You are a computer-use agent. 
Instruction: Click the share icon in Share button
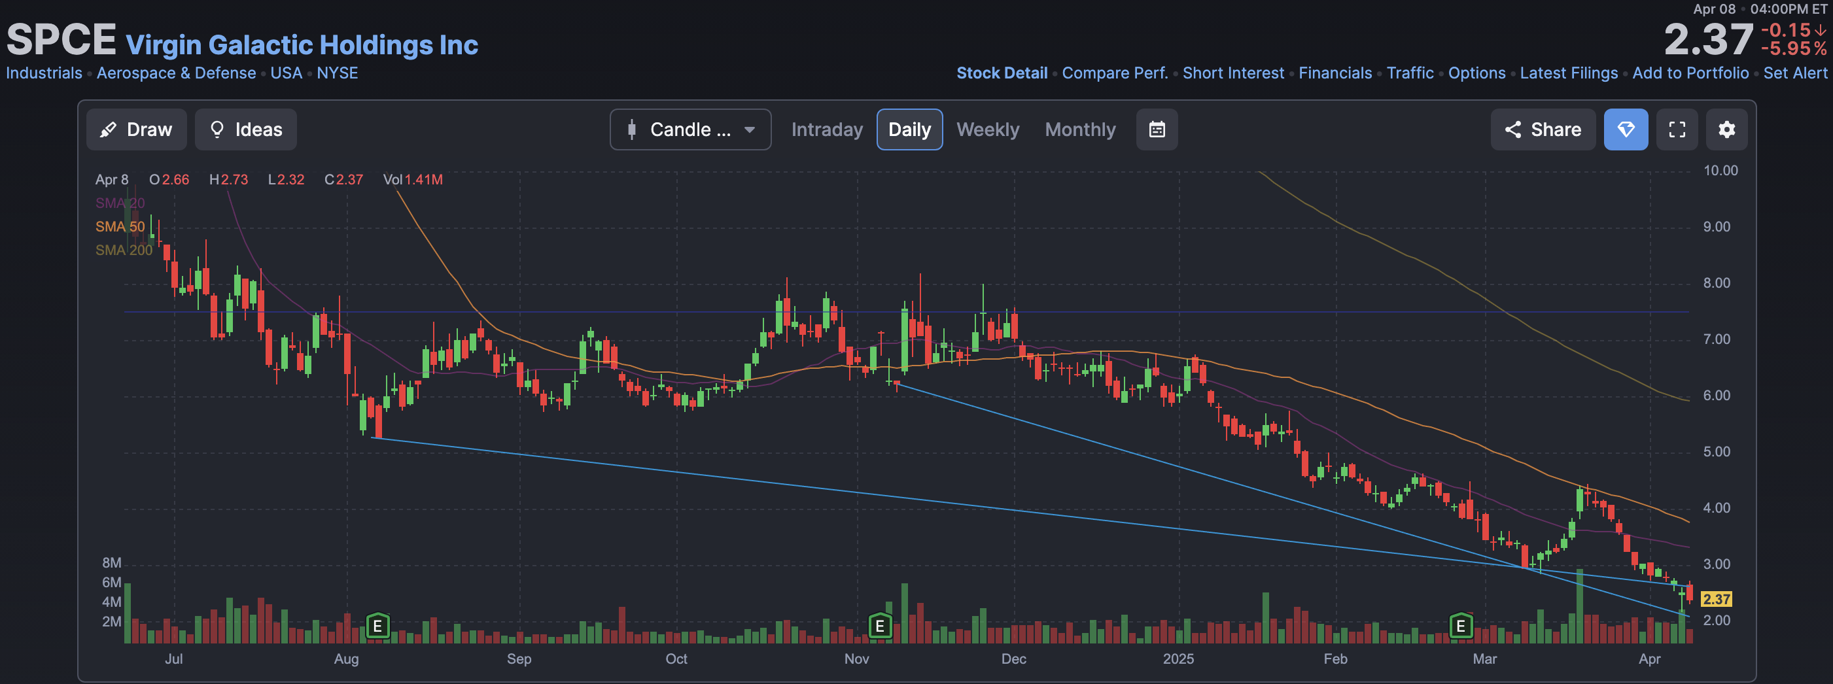tap(1513, 129)
